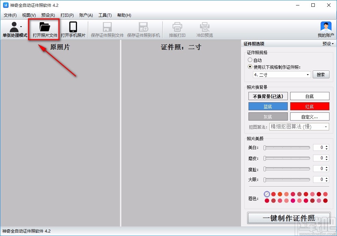Save the ID photo to file
Viewport: 337px width, 236px height.
pyautogui.click(x=107, y=29)
